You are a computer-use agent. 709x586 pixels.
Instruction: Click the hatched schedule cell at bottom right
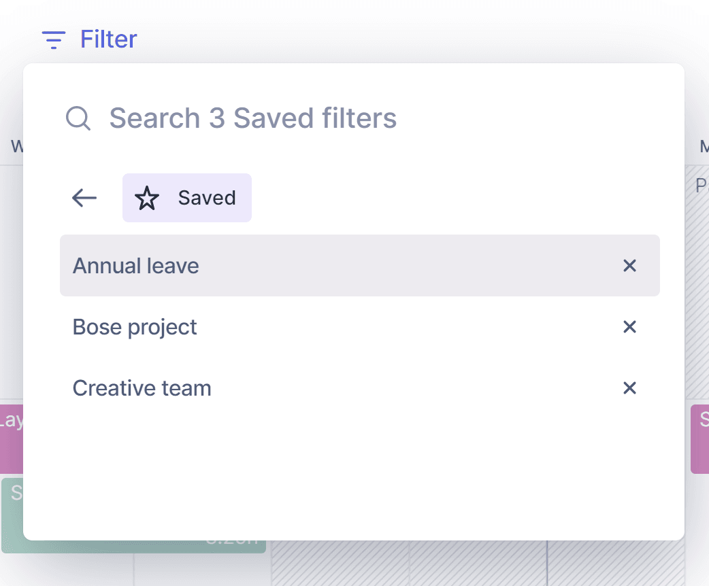click(x=616, y=563)
